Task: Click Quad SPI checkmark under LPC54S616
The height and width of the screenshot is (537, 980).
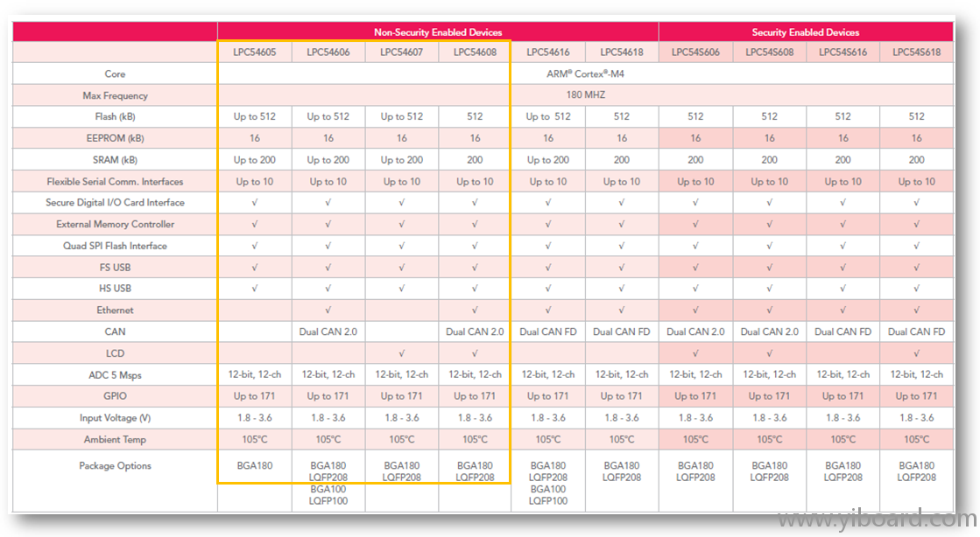Action: (x=843, y=246)
